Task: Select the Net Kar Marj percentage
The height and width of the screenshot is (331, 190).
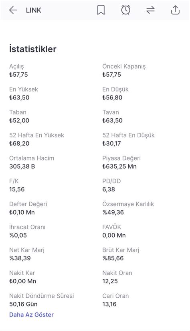Action: (x=20, y=258)
